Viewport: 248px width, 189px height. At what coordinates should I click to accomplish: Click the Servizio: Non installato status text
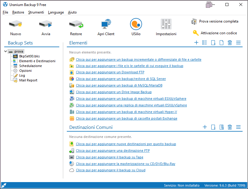[x=182, y=185]
